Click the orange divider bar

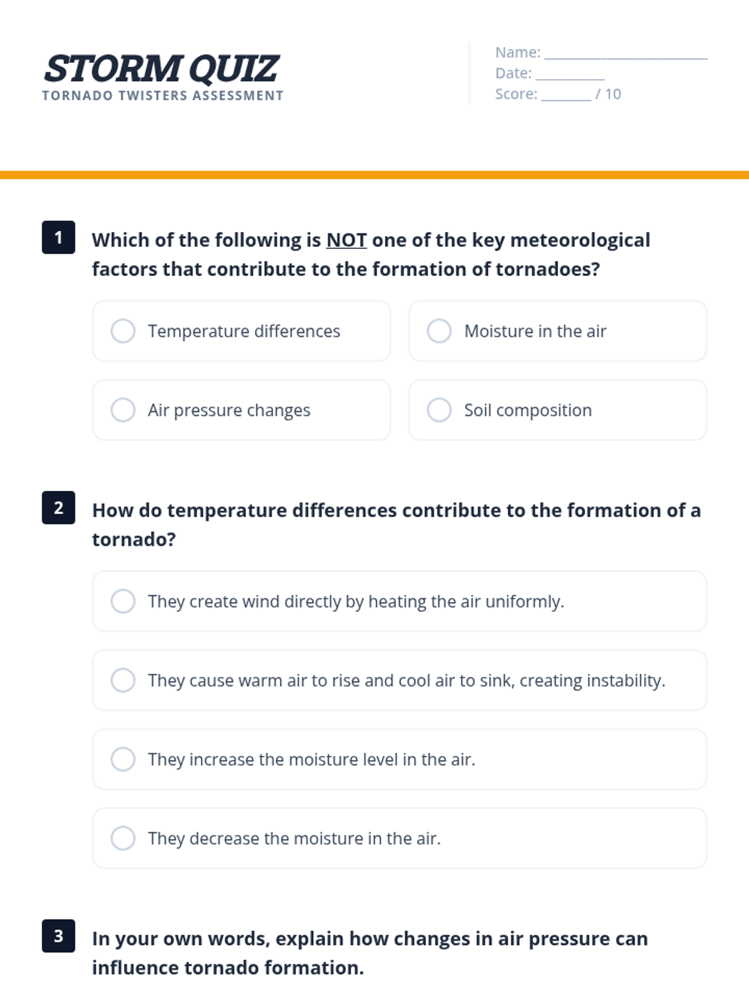[x=374, y=175]
